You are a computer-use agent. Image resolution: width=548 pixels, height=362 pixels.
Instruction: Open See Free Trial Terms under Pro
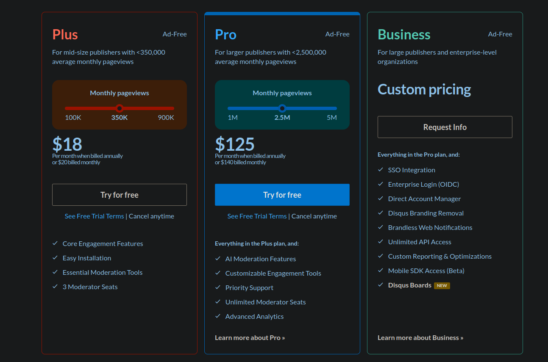[x=257, y=216]
